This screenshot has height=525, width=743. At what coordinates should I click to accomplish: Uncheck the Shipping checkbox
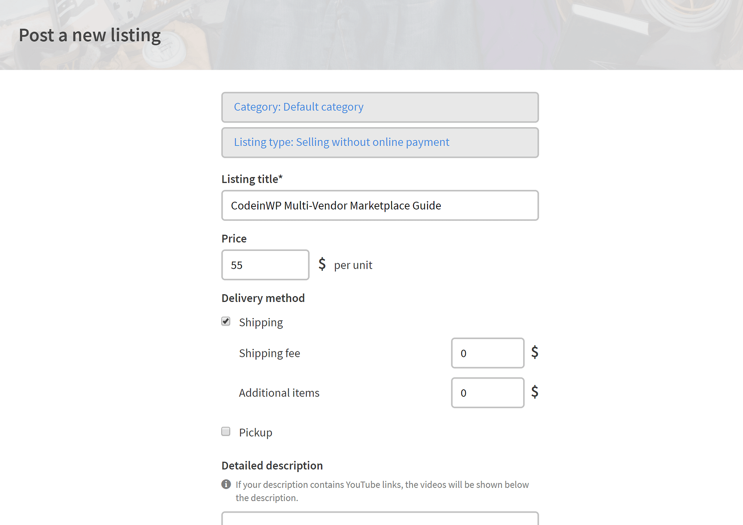click(226, 321)
